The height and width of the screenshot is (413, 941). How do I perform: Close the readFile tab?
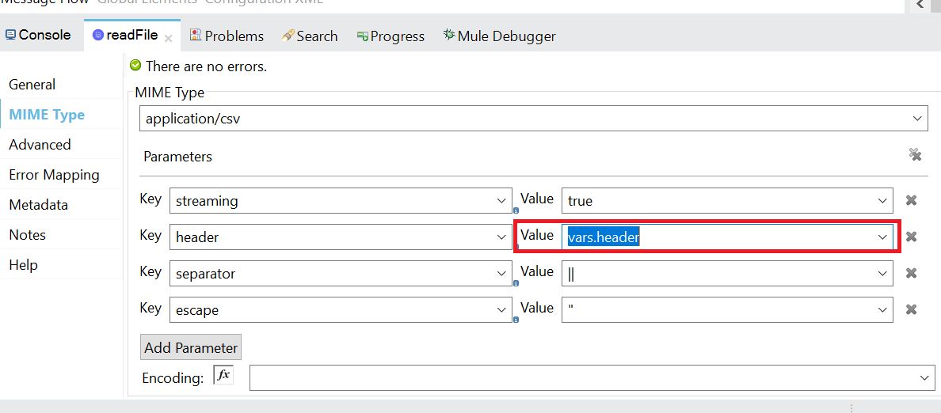coord(168,38)
